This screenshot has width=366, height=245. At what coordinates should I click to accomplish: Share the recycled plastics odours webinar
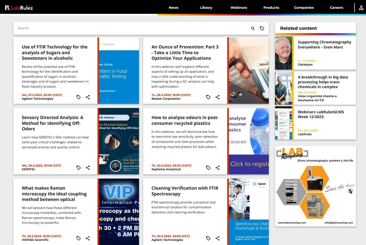(x=218, y=168)
